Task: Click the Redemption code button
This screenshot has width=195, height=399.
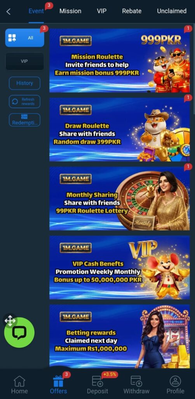Action: tap(24, 120)
